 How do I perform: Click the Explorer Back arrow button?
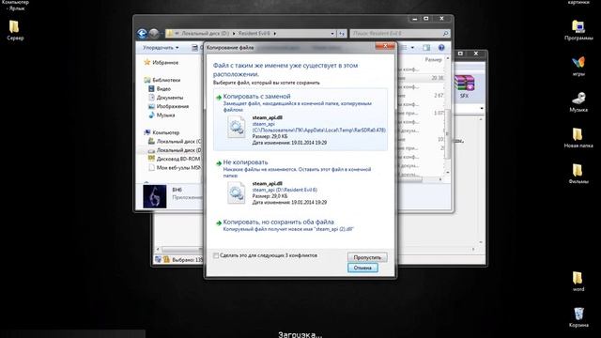point(142,34)
